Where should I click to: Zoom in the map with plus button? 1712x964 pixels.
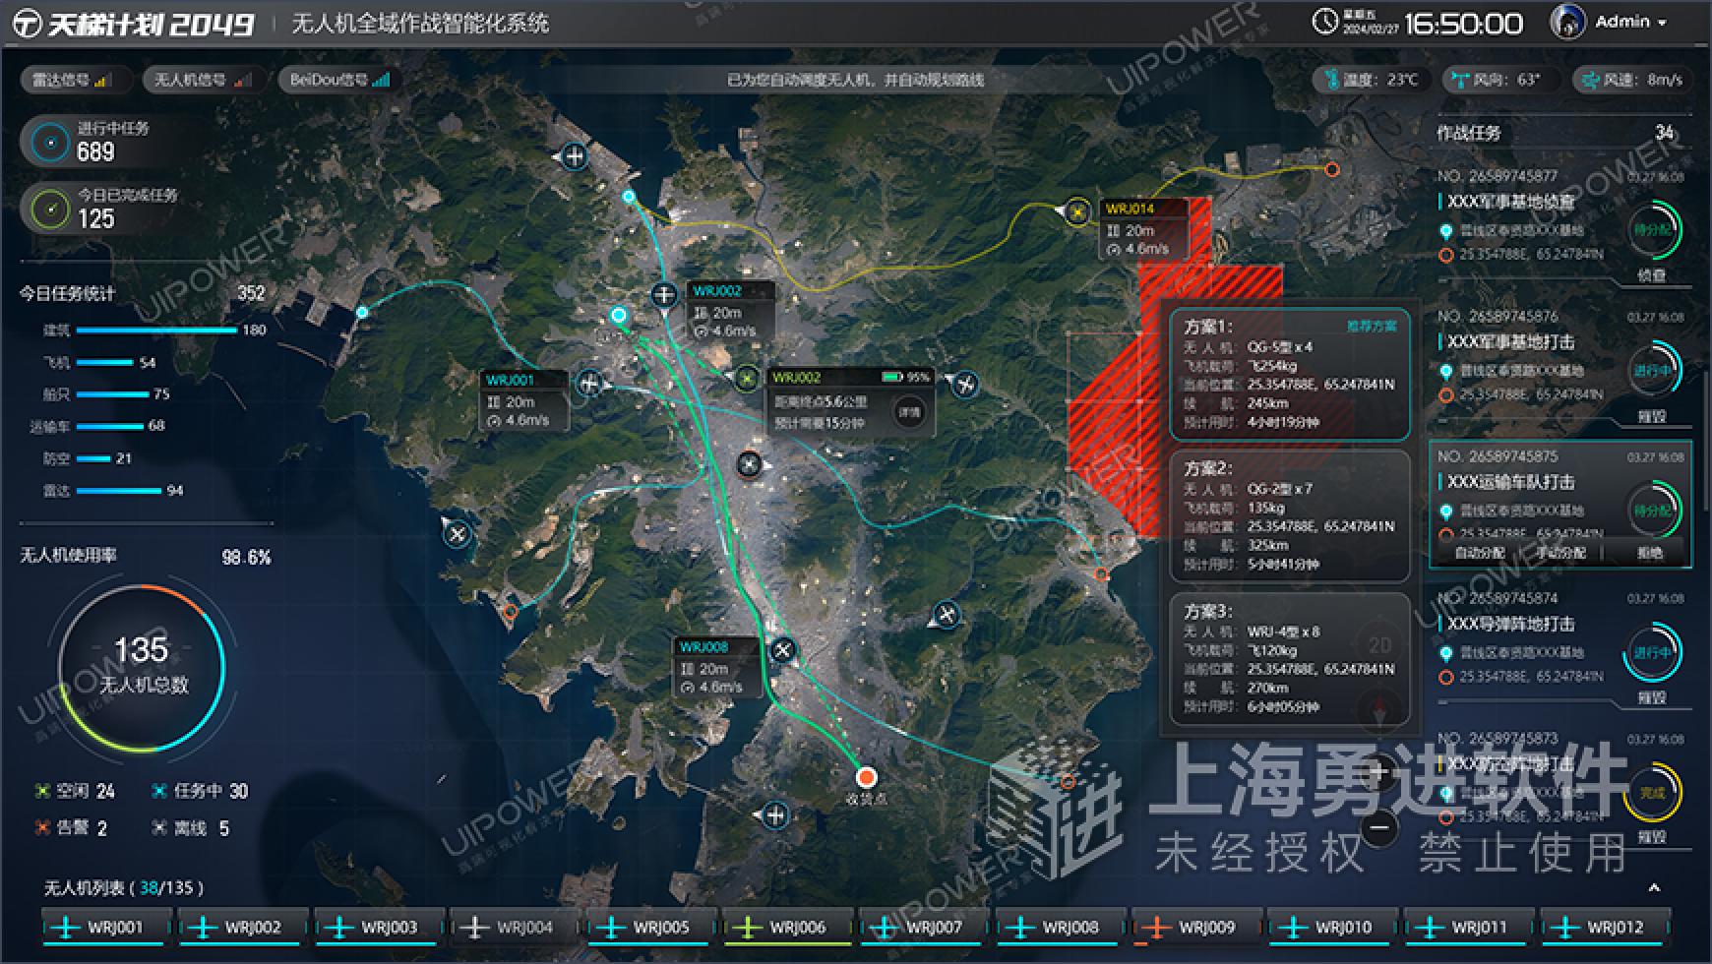pos(1379,772)
